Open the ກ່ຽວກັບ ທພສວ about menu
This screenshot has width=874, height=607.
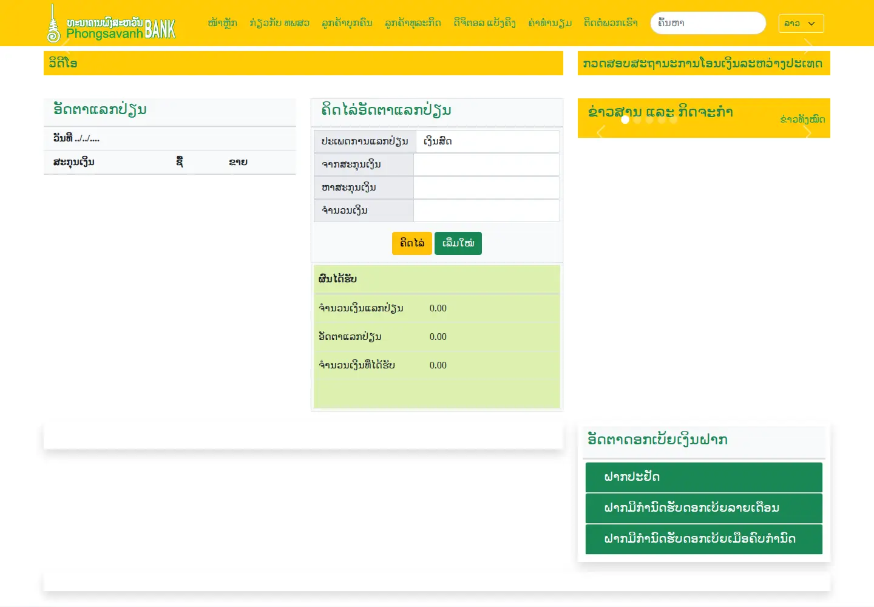pos(279,23)
